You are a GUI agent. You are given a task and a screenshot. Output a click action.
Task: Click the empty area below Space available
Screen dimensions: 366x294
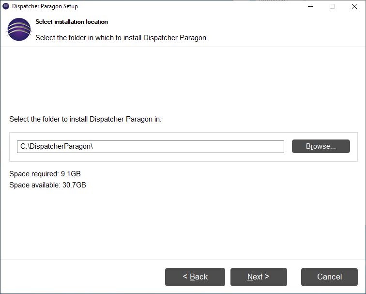click(183, 223)
